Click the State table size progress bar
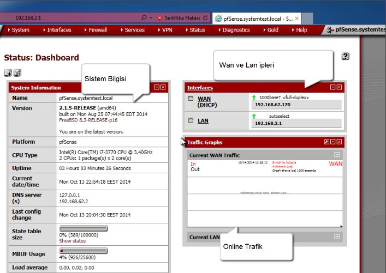Viewport: 386px width, 273px height. [84, 228]
